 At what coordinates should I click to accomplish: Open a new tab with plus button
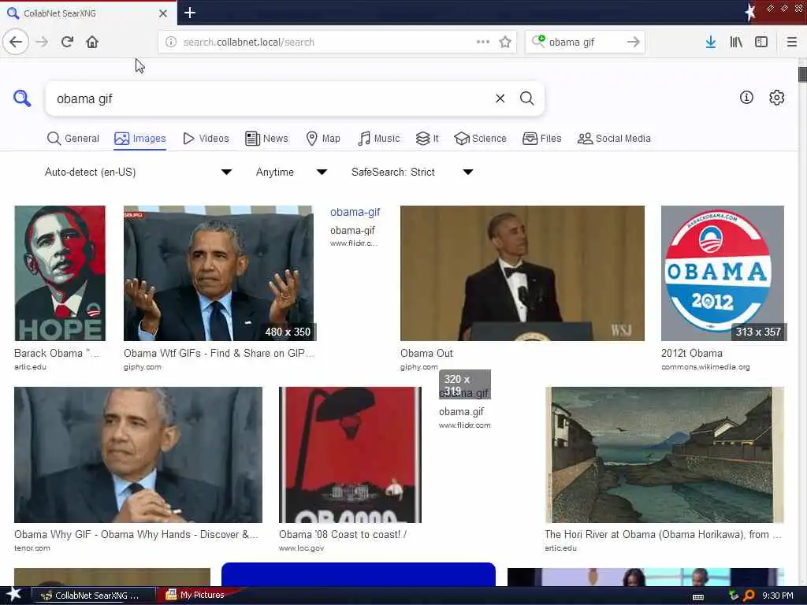point(189,13)
